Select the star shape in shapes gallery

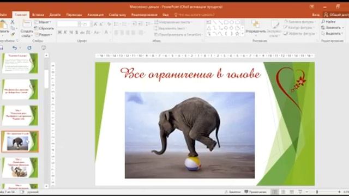coord(237,34)
